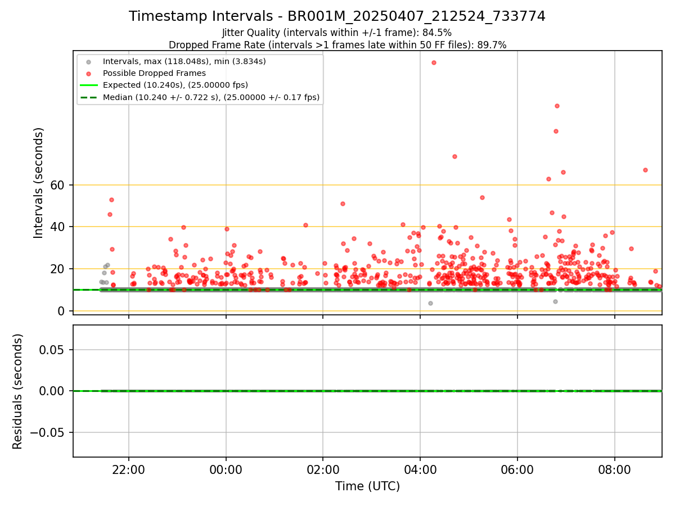Image resolution: width=675 pixels, height=506 pixels.
Task: Click legend entry 'Possible Dropped Frames'
Action: coord(154,73)
